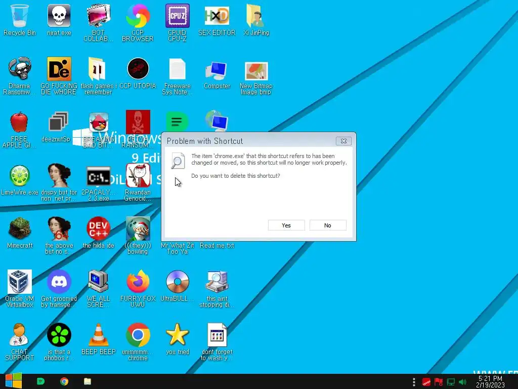Show hidden tray icons via three dots
Image resolution: width=518 pixels, height=389 pixels.
click(414, 382)
